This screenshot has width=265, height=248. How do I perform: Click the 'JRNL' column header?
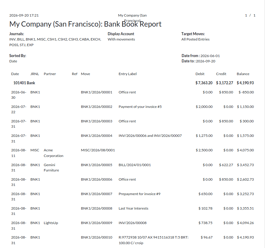point(35,74)
